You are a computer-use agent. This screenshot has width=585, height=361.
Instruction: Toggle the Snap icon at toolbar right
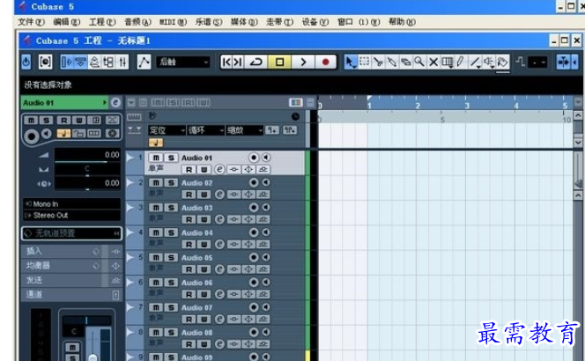[x=563, y=62]
